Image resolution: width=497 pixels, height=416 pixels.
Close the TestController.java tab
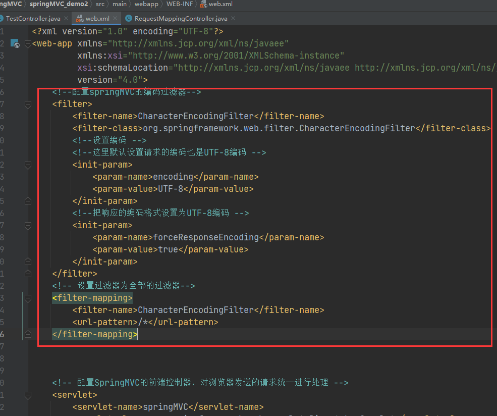coord(66,19)
